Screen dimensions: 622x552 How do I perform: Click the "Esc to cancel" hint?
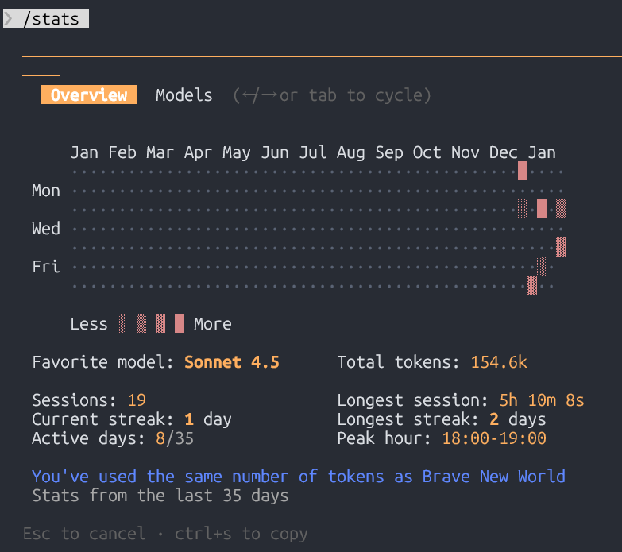click(x=84, y=534)
